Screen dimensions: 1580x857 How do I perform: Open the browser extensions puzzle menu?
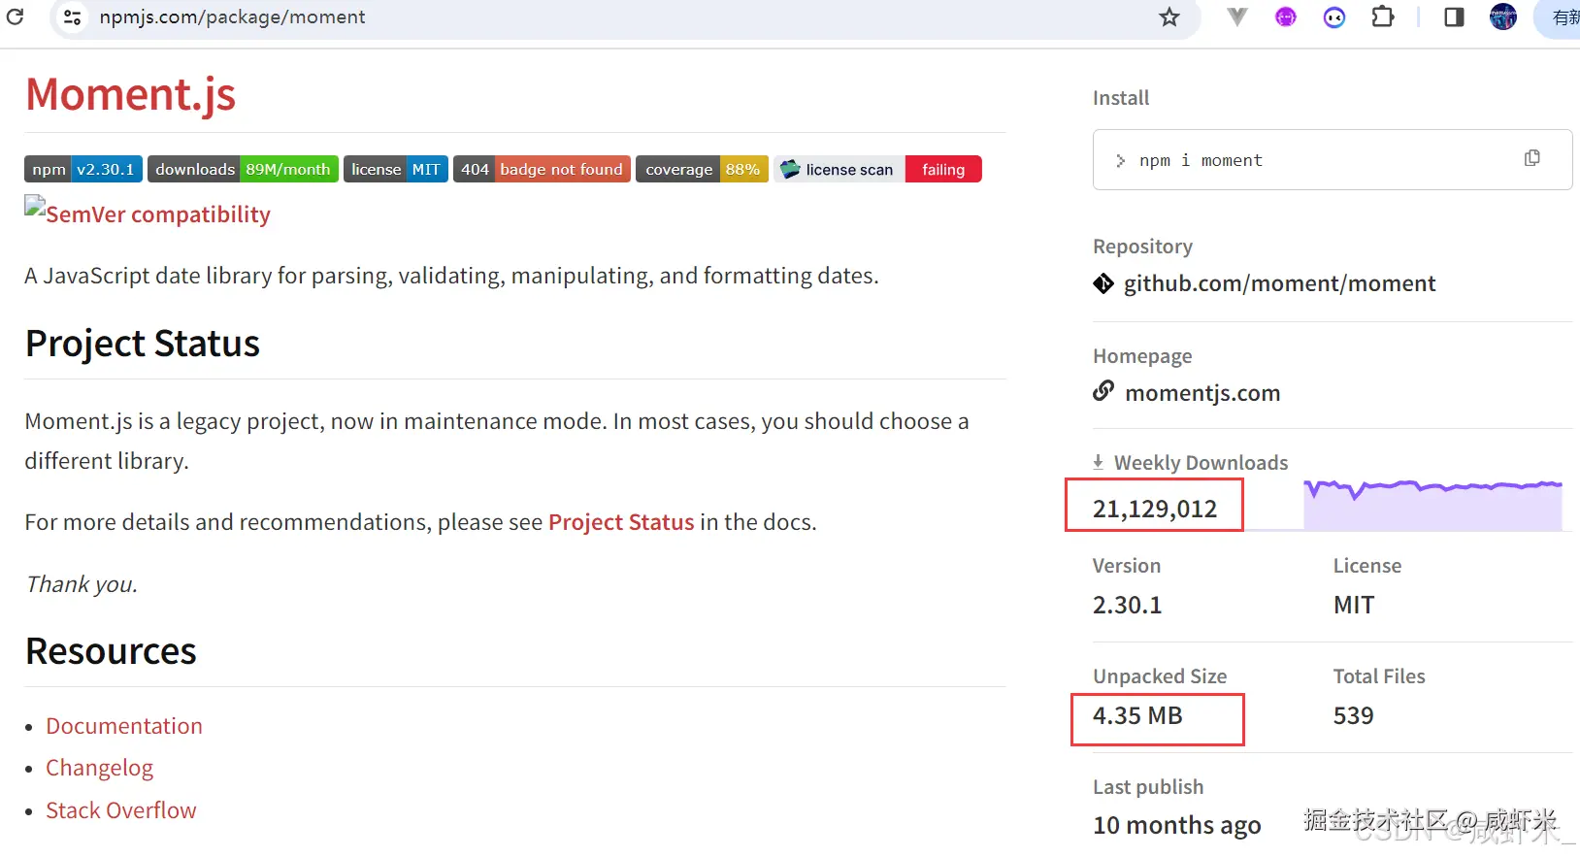pyautogui.click(x=1383, y=17)
